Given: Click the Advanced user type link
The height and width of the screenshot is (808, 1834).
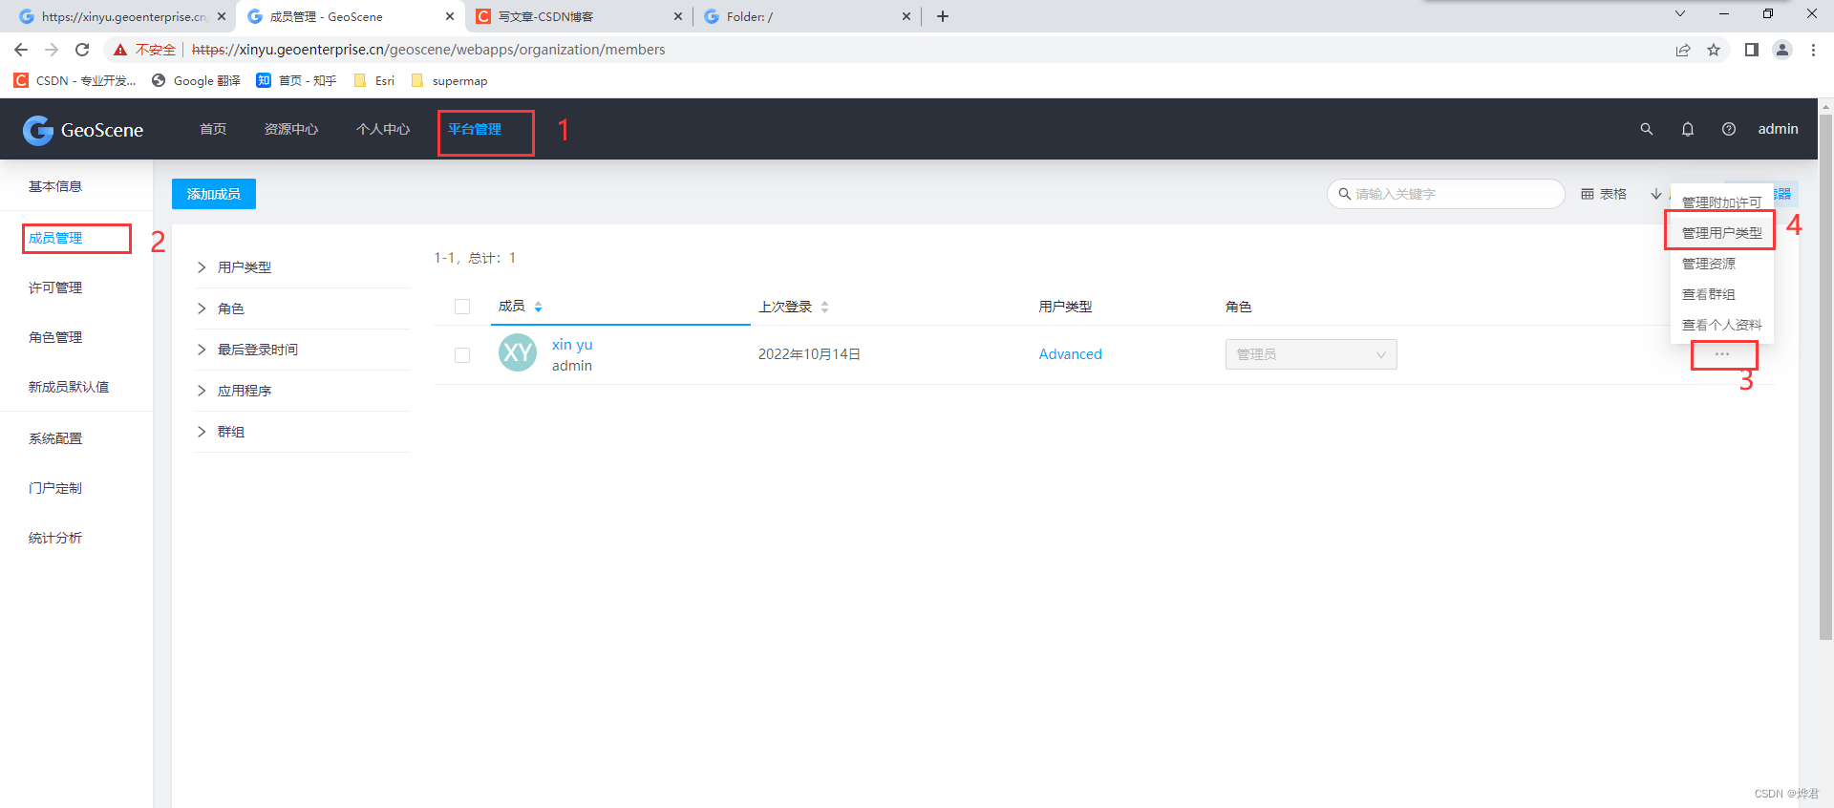Looking at the screenshot, I should (x=1070, y=354).
